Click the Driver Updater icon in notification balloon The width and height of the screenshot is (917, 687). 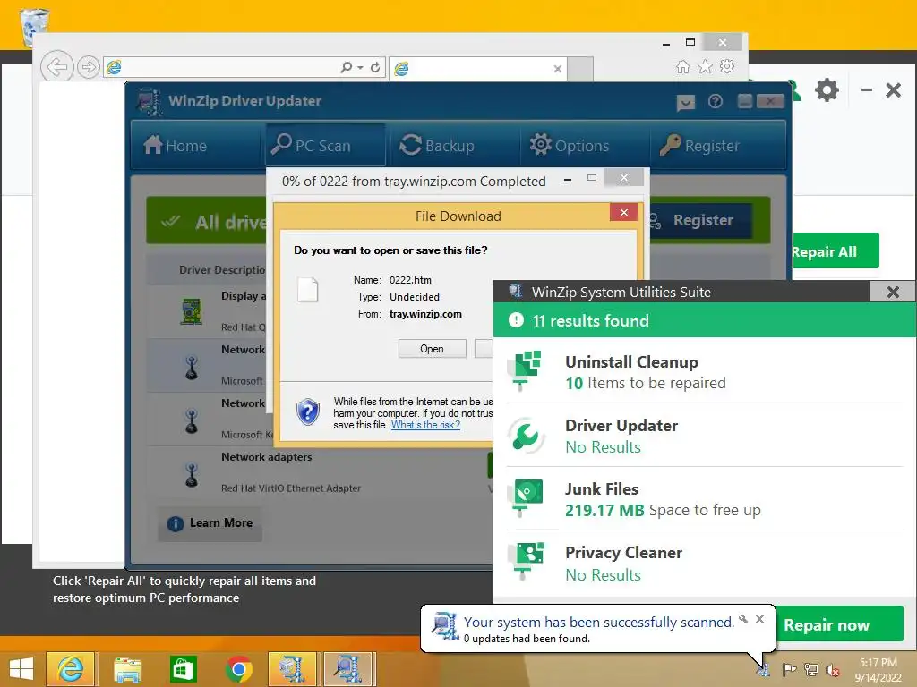coord(446,625)
